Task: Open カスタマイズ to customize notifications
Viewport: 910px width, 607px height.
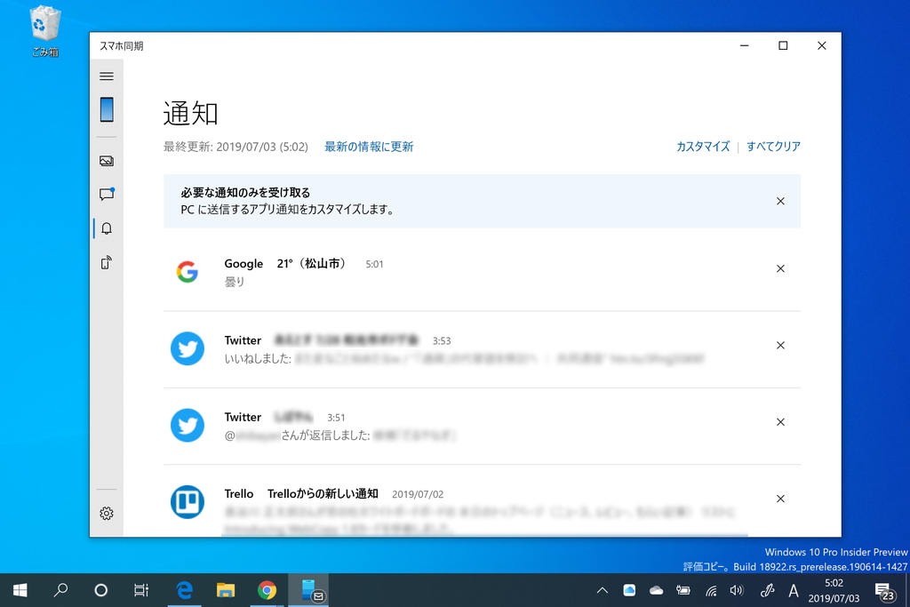Action: [702, 146]
